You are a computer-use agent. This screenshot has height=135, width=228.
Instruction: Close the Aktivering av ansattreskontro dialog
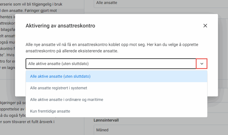pos(205,26)
